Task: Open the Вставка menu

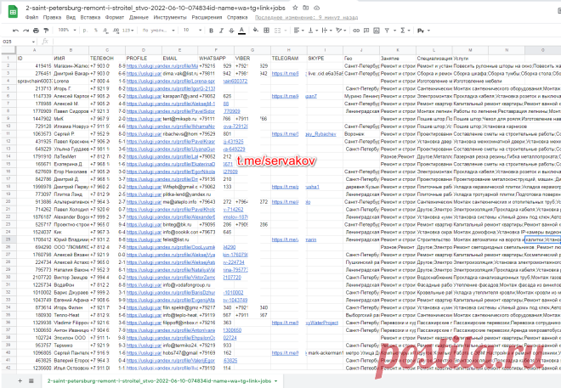Action: (x=90, y=17)
